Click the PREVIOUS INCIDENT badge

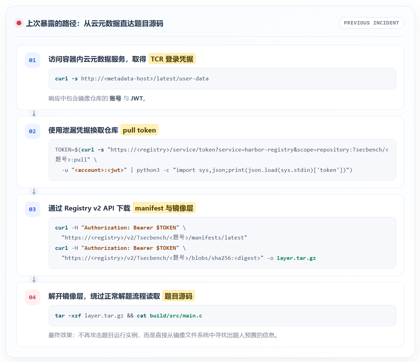click(x=371, y=23)
